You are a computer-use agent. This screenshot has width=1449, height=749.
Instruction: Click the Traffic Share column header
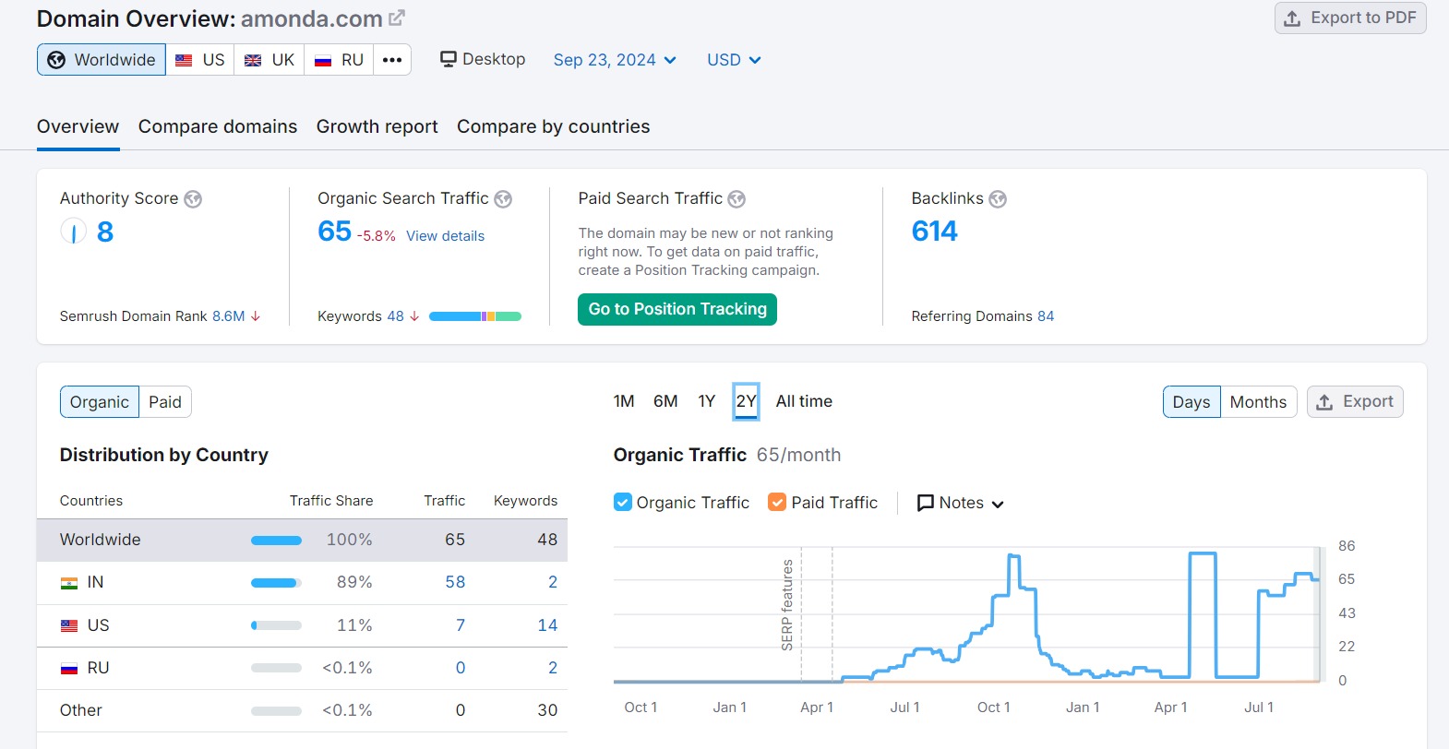tap(331, 501)
